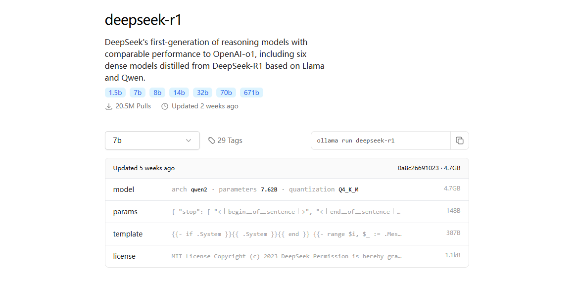Screen dimensions: 575x282
Task: Select the 8b size tag
Action: tap(157, 93)
